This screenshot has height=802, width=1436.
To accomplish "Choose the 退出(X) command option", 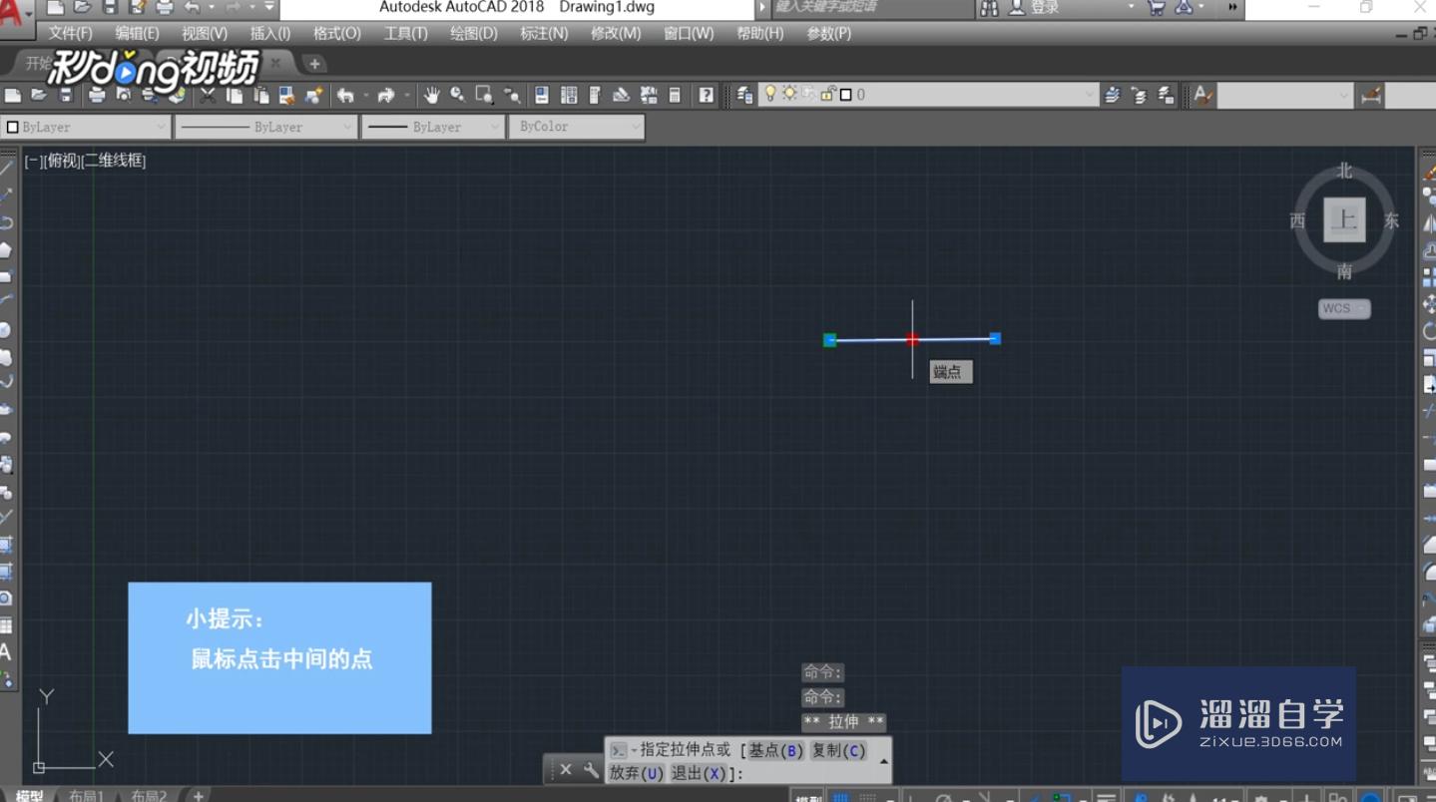I will 699,773.
